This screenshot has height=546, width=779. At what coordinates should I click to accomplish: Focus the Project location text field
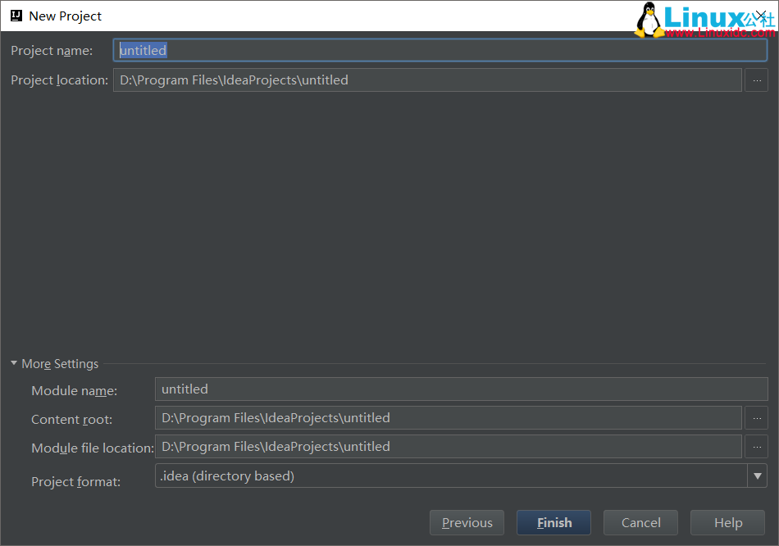(x=427, y=80)
